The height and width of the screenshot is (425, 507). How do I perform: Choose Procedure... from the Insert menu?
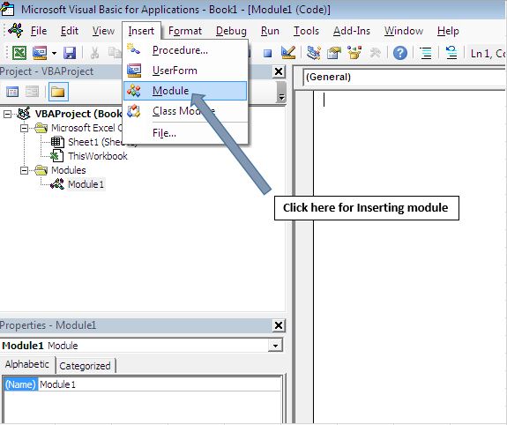(x=185, y=50)
